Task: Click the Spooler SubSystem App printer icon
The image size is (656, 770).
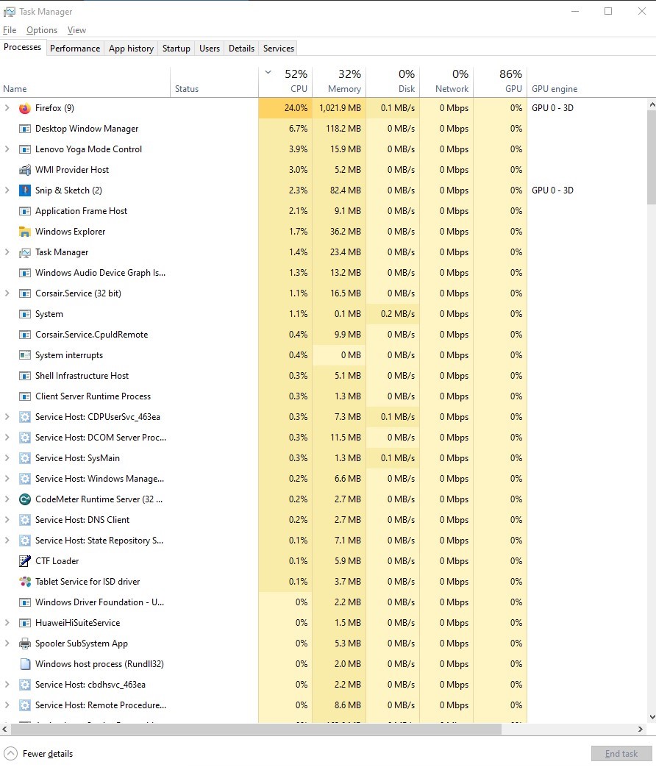Action: coord(24,644)
